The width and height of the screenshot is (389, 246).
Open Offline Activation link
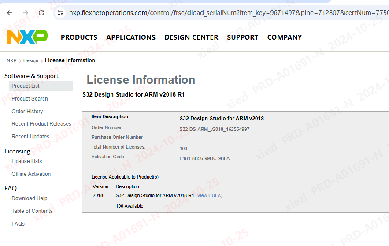coord(31,174)
